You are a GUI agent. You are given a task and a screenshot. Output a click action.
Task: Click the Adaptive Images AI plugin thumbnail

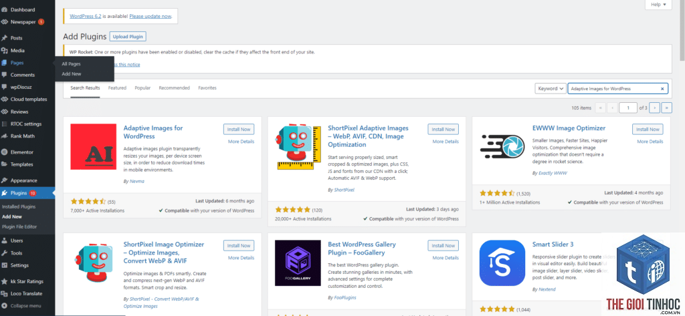[94, 147]
